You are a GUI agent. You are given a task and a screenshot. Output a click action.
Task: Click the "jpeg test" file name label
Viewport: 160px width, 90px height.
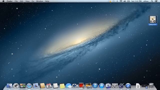click(x=153, y=24)
